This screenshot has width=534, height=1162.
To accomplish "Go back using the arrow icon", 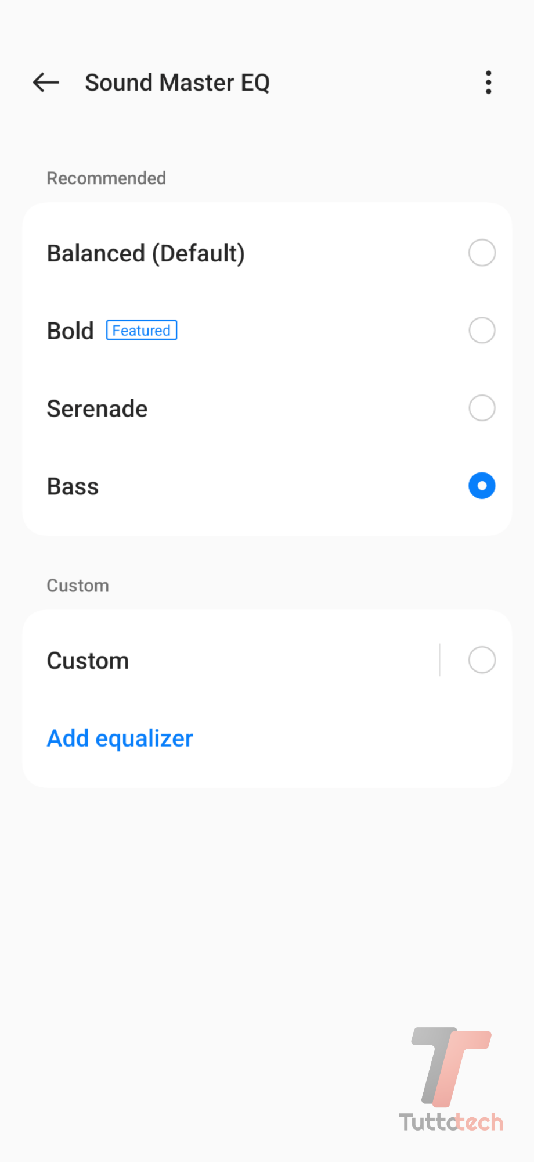I will tap(46, 83).
